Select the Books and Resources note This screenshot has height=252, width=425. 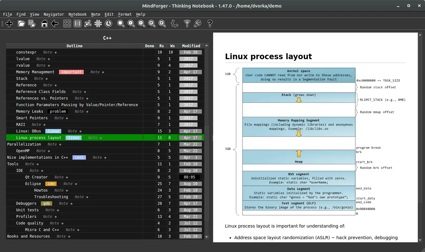(x=28, y=236)
